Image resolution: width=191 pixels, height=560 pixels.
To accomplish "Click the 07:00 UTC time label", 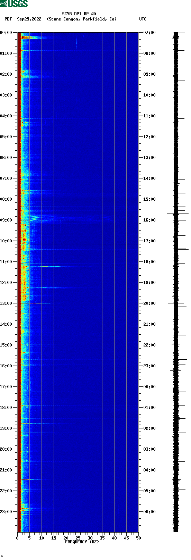I will pos(149,33).
